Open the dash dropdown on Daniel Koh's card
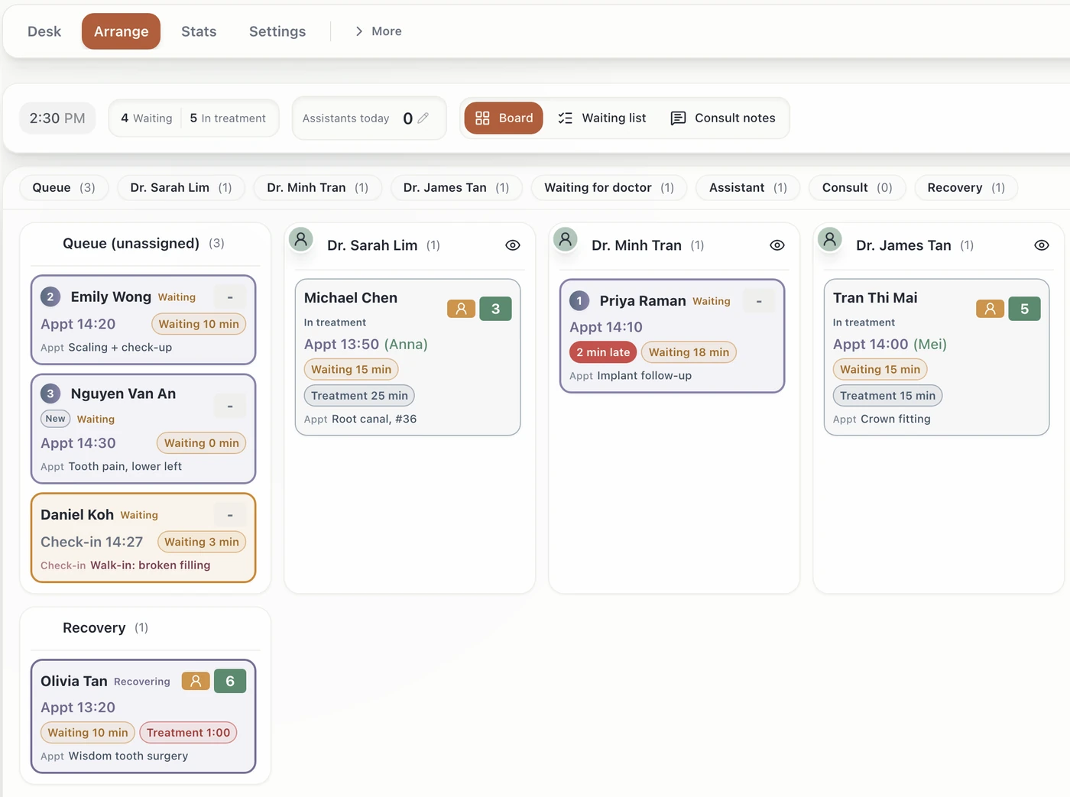 click(x=230, y=515)
